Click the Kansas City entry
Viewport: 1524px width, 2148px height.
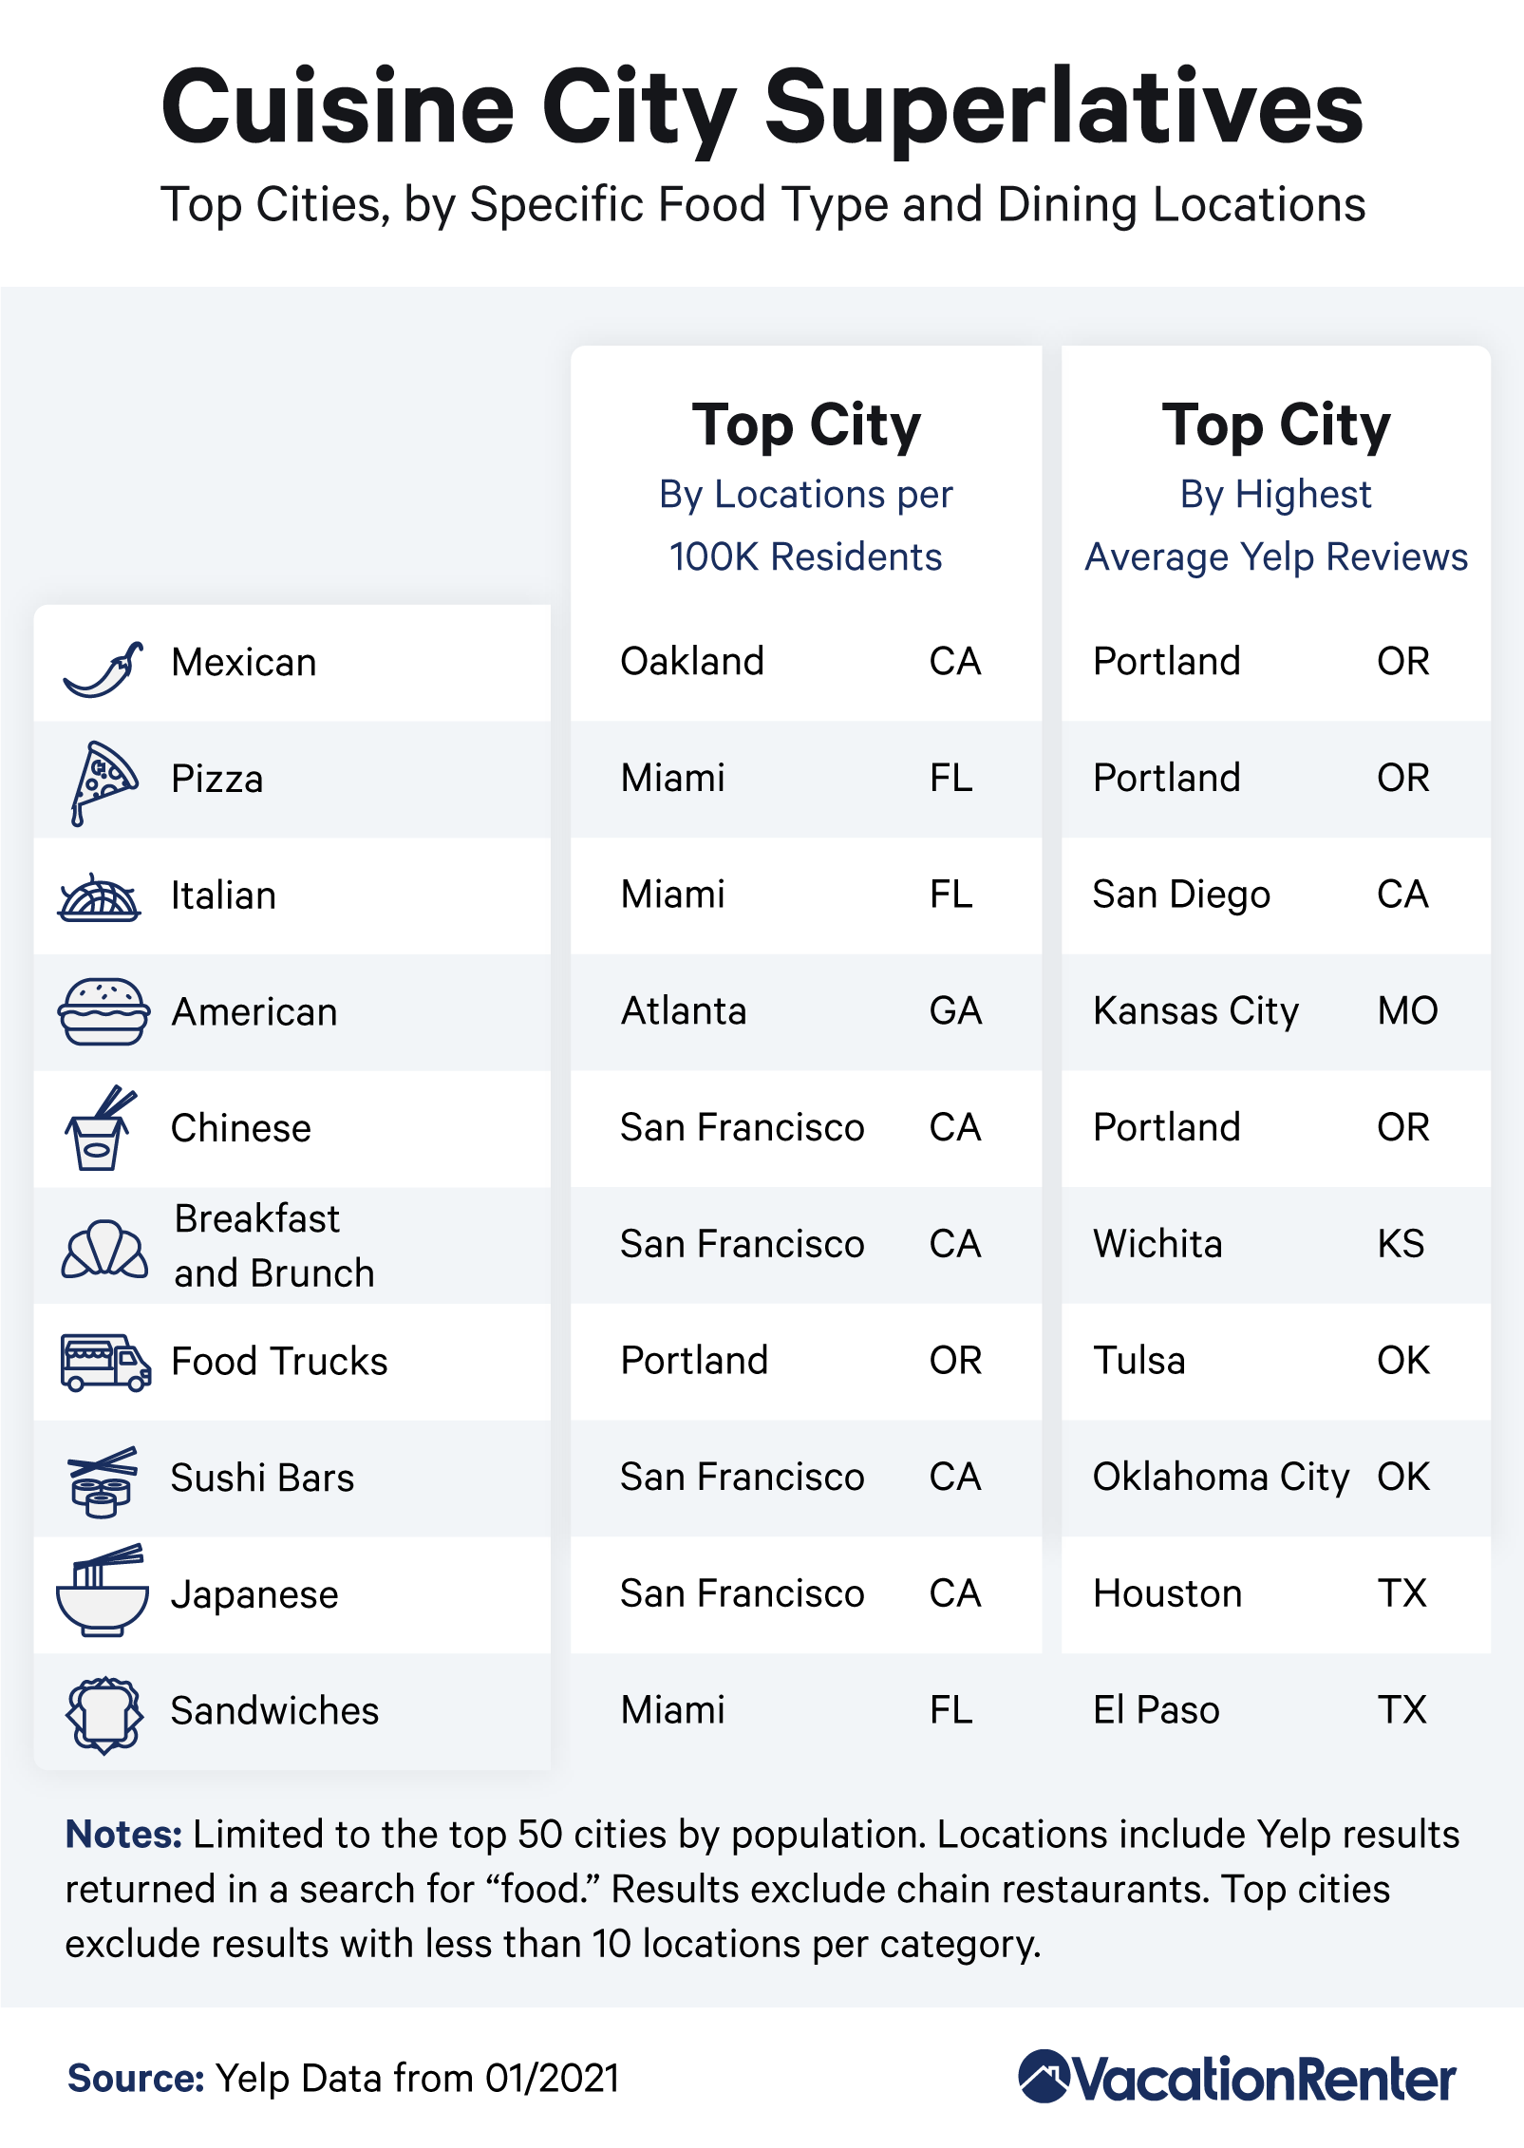click(x=1195, y=1011)
